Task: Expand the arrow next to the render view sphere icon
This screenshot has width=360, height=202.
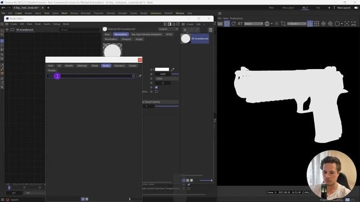Action: [272, 24]
